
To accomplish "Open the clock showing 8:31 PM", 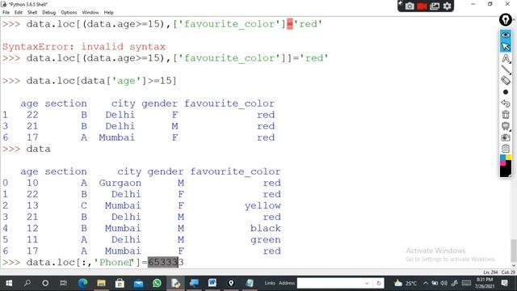I will tap(484, 283).
